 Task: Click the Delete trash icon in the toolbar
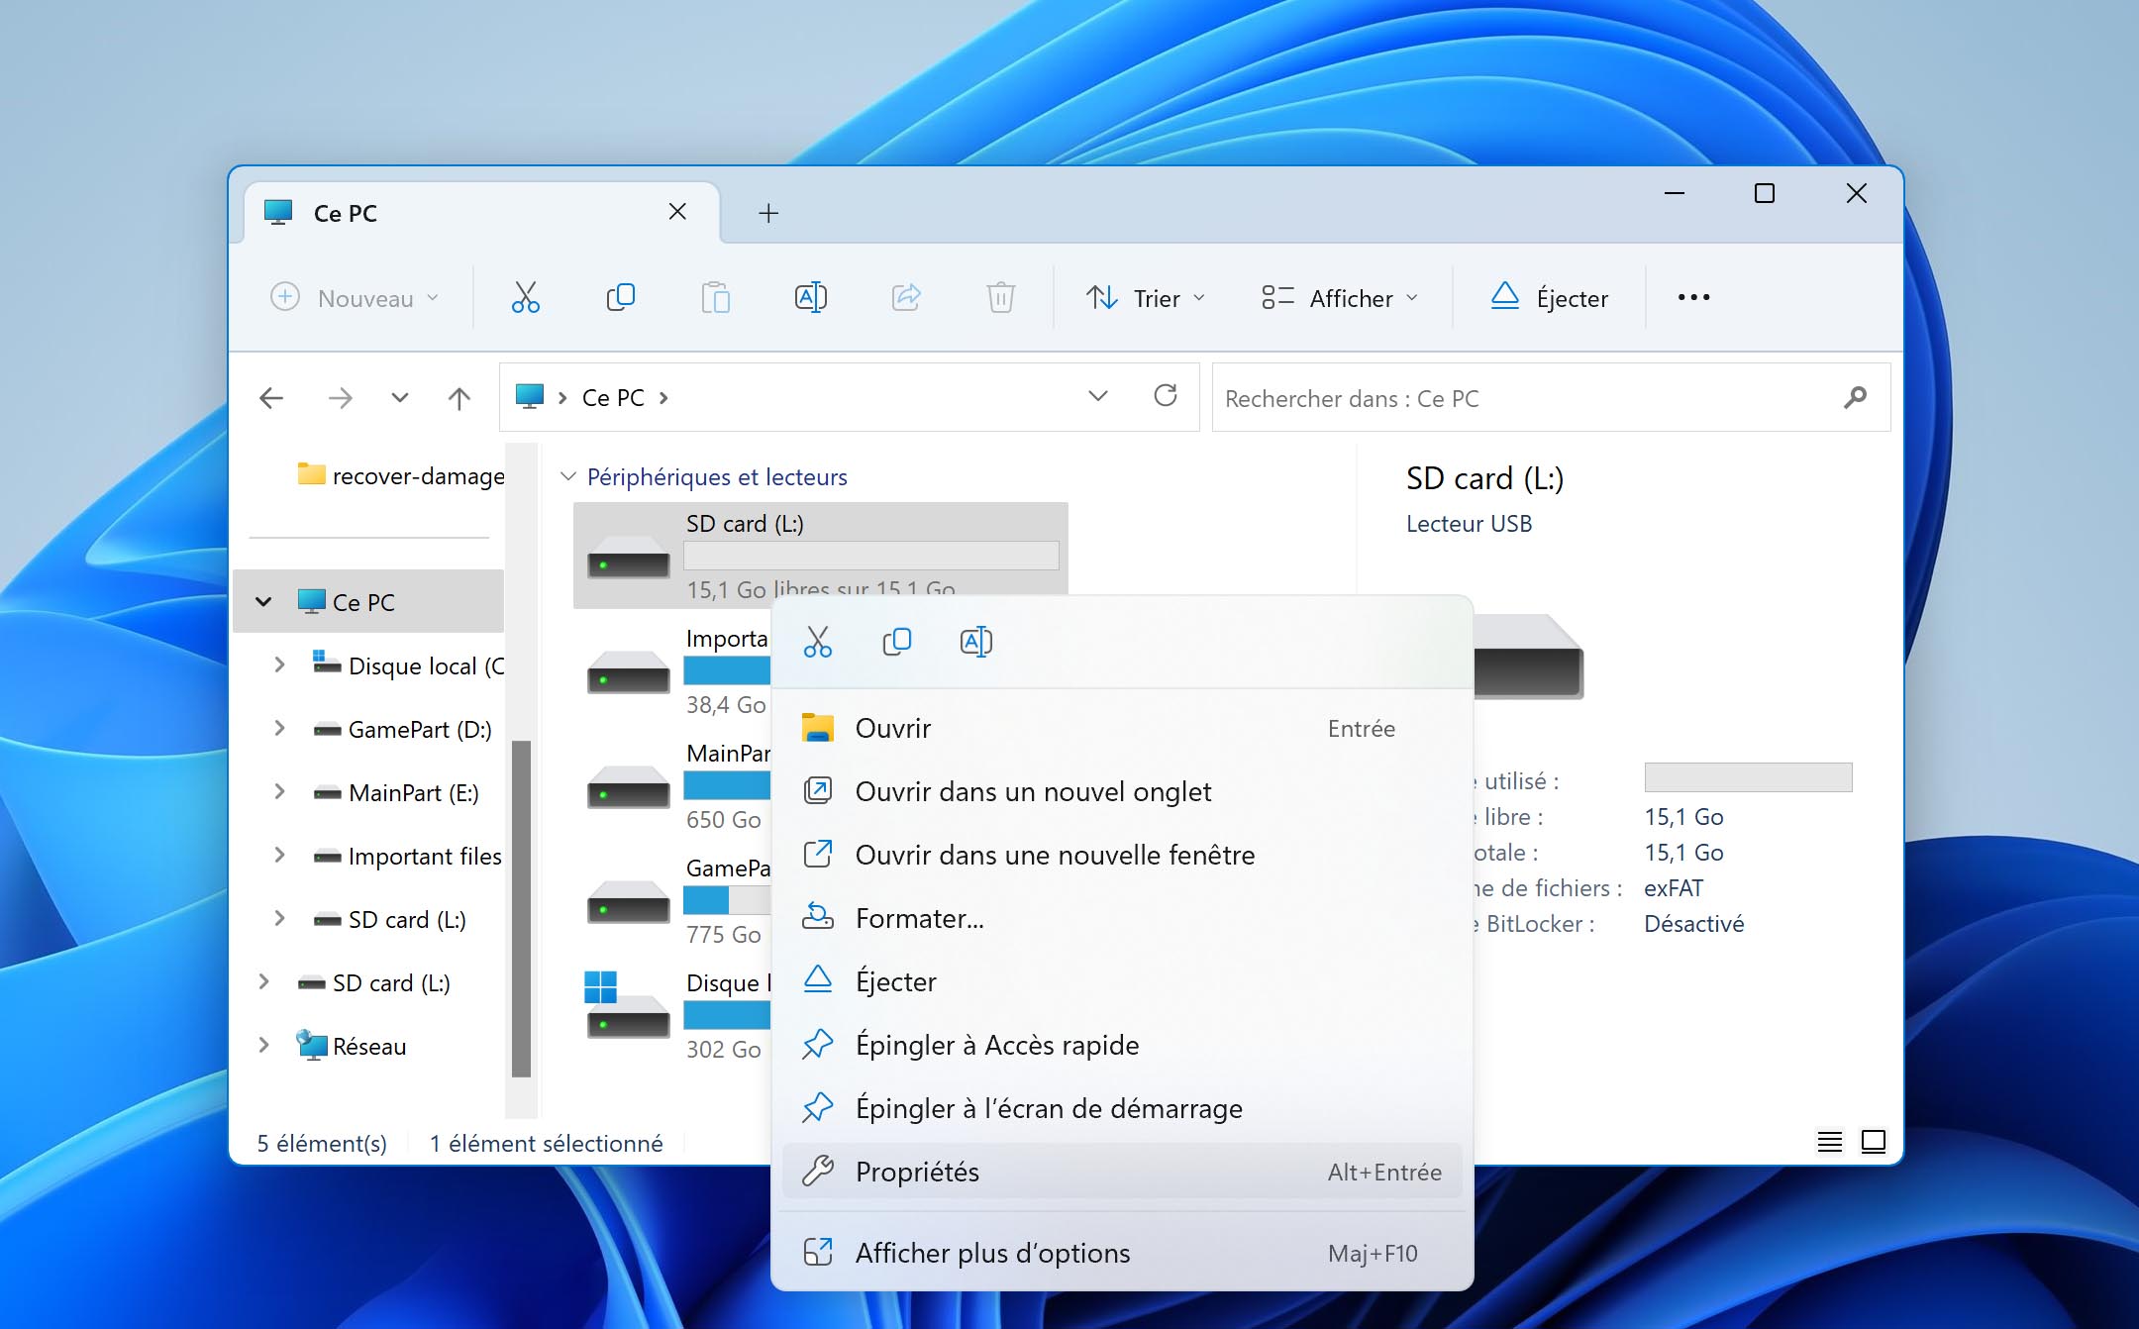coord(1000,297)
